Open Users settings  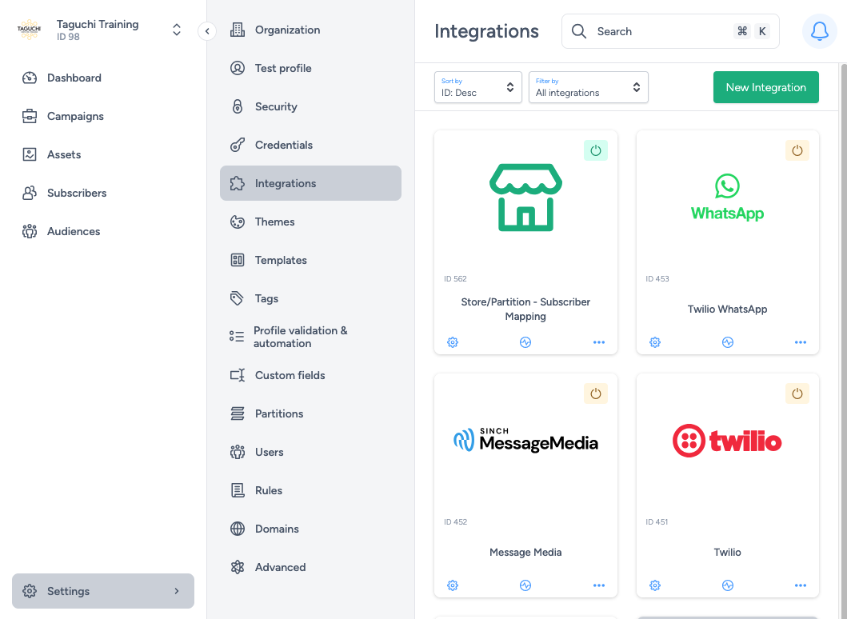click(x=310, y=452)
